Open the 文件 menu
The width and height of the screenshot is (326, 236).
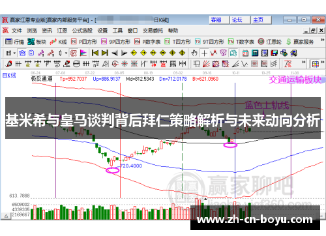click(x=17, y=31)
